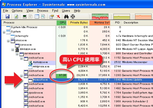Viewport: 153px width, 108px height.
Task: Sort by the Description column header
Action: [x=137, y=23]
